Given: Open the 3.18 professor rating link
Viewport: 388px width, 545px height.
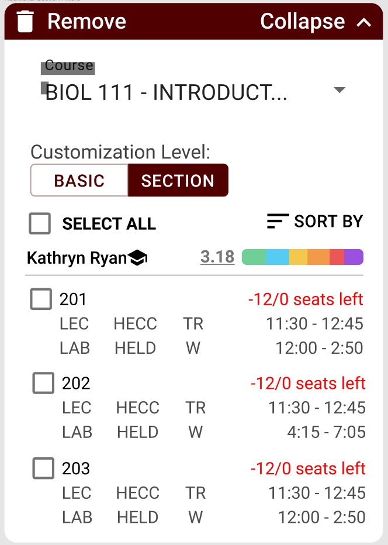Looking at the screenshot, I should click(x=218, y=257).
